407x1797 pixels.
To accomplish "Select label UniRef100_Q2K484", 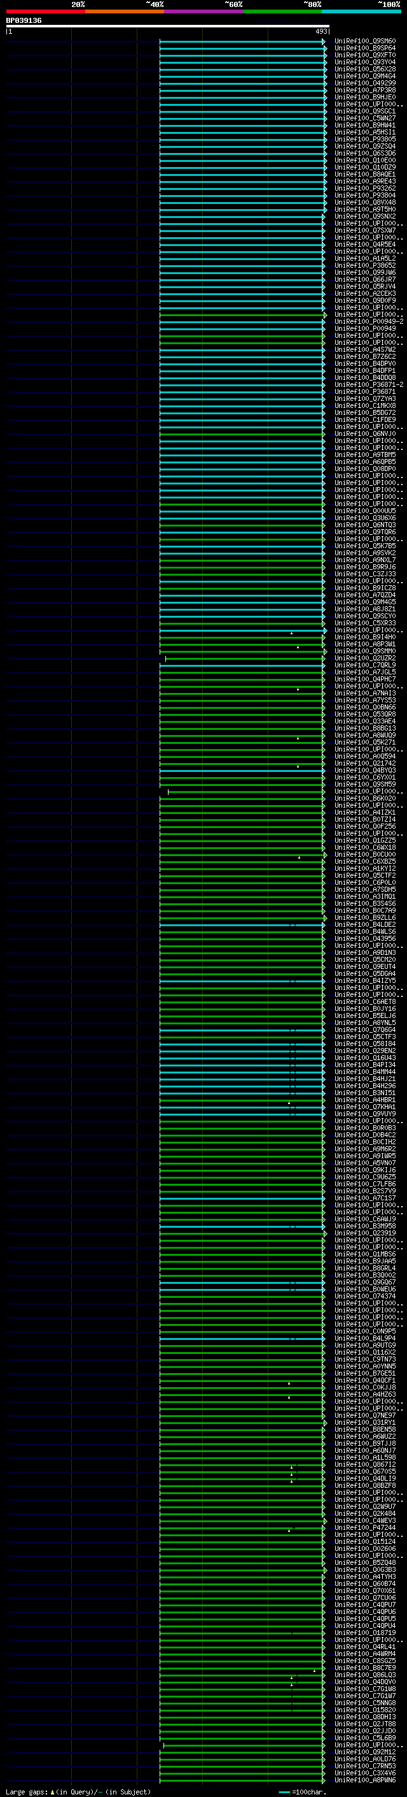I will click(x=364, y=1513).
